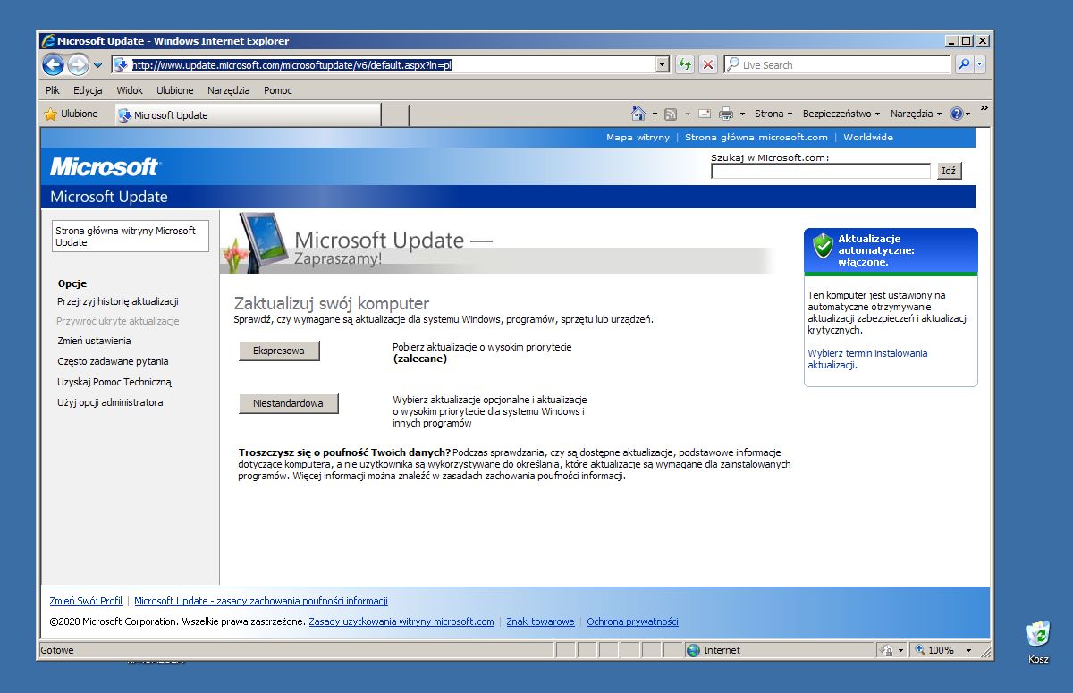The height and width of the screenshot is (693, 1073).
Task: Click the Ekspresowa update button
Action: pos(279,351)
